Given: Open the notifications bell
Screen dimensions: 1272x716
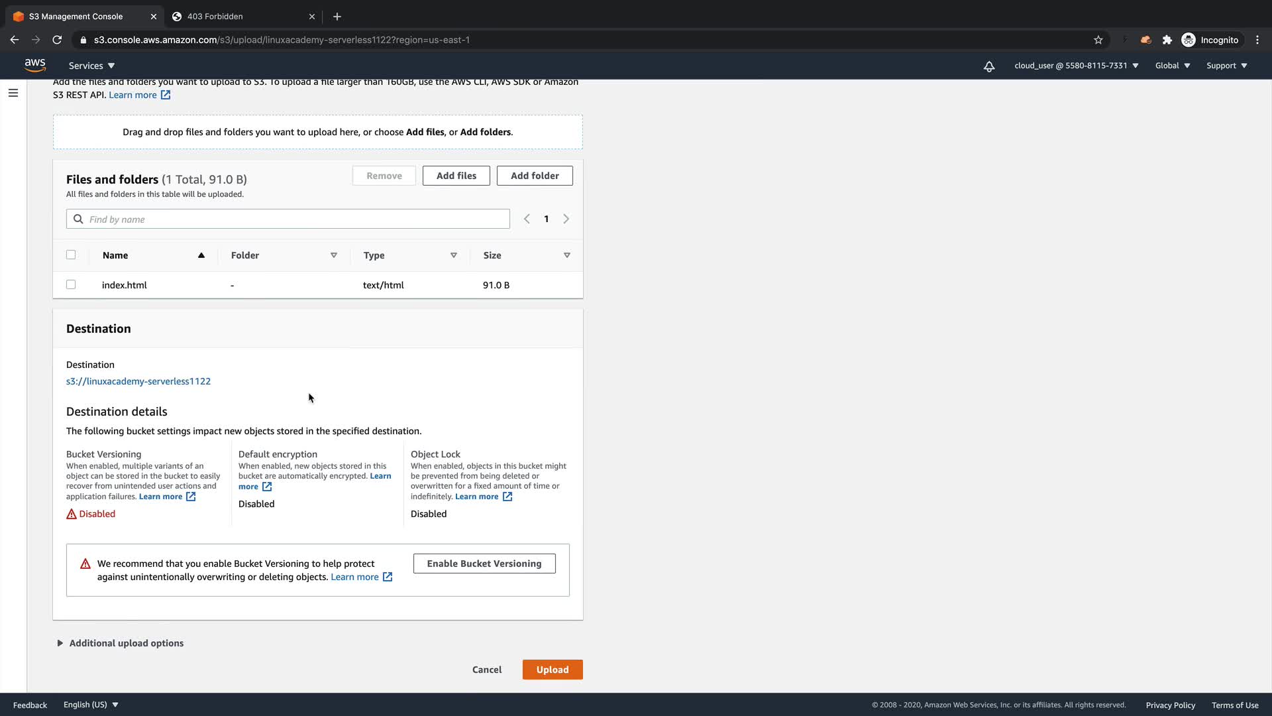Looking at the screenshot, I should coord(988,66).
